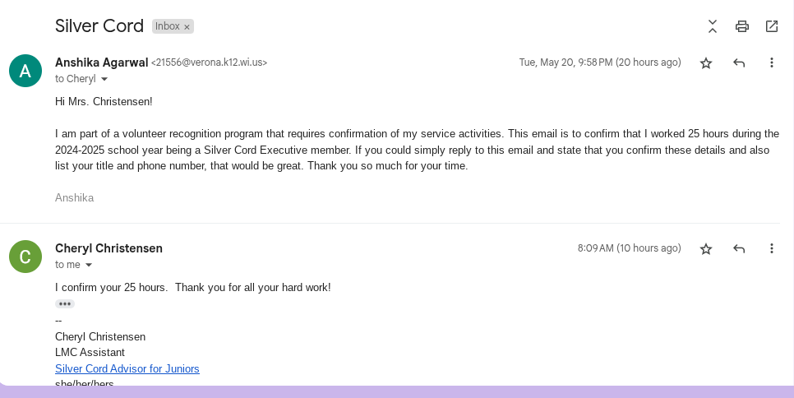The image size is (794, 398).
Task: Click the Anshika Agarwal sender name
Action: point(101,62)
